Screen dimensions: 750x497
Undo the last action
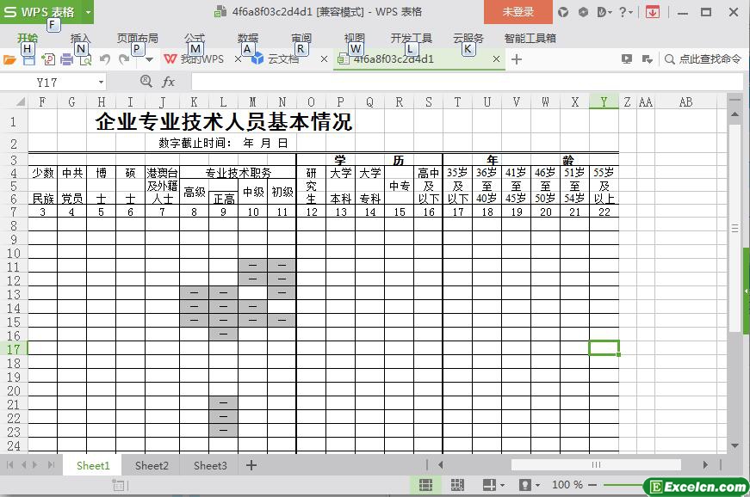point(105,59)
